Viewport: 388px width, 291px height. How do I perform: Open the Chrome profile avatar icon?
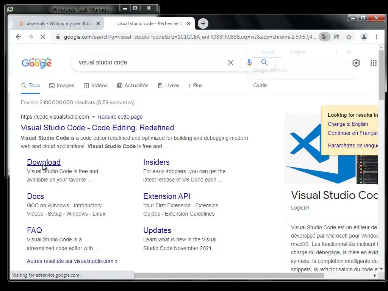pos(364,37)
